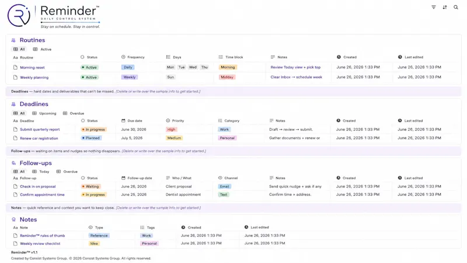This screenshot has width=467, height=263.
Task: Click the Time block column icon
Action: coord(221,57)
